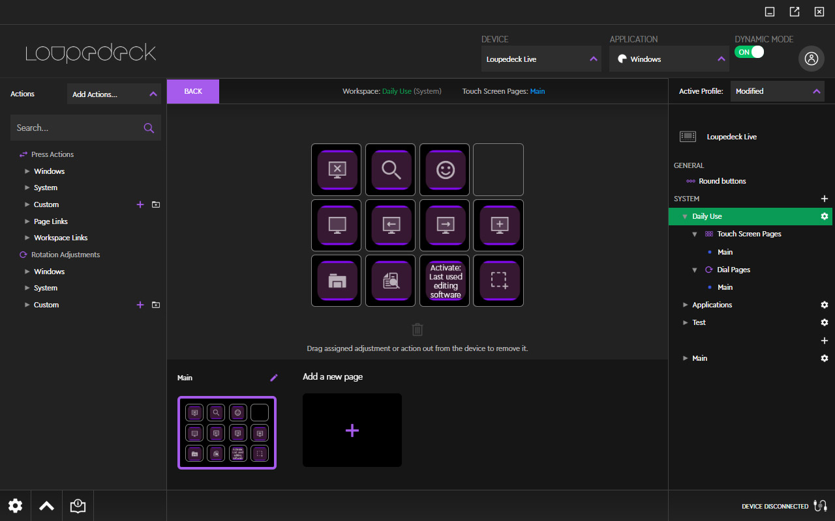Select the monitor right-arrow action button

pos(444,225)
